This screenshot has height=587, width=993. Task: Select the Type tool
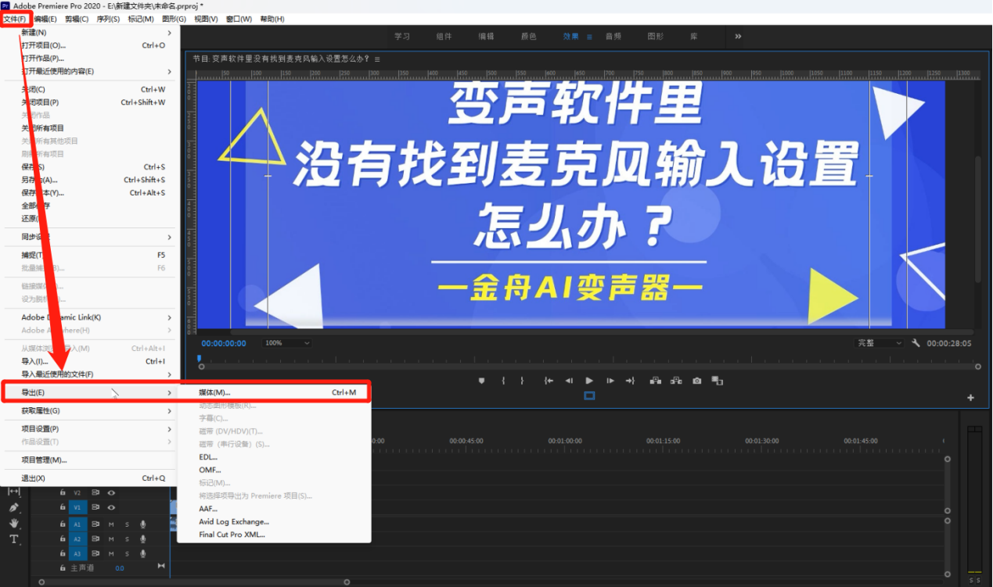[14, 539]
